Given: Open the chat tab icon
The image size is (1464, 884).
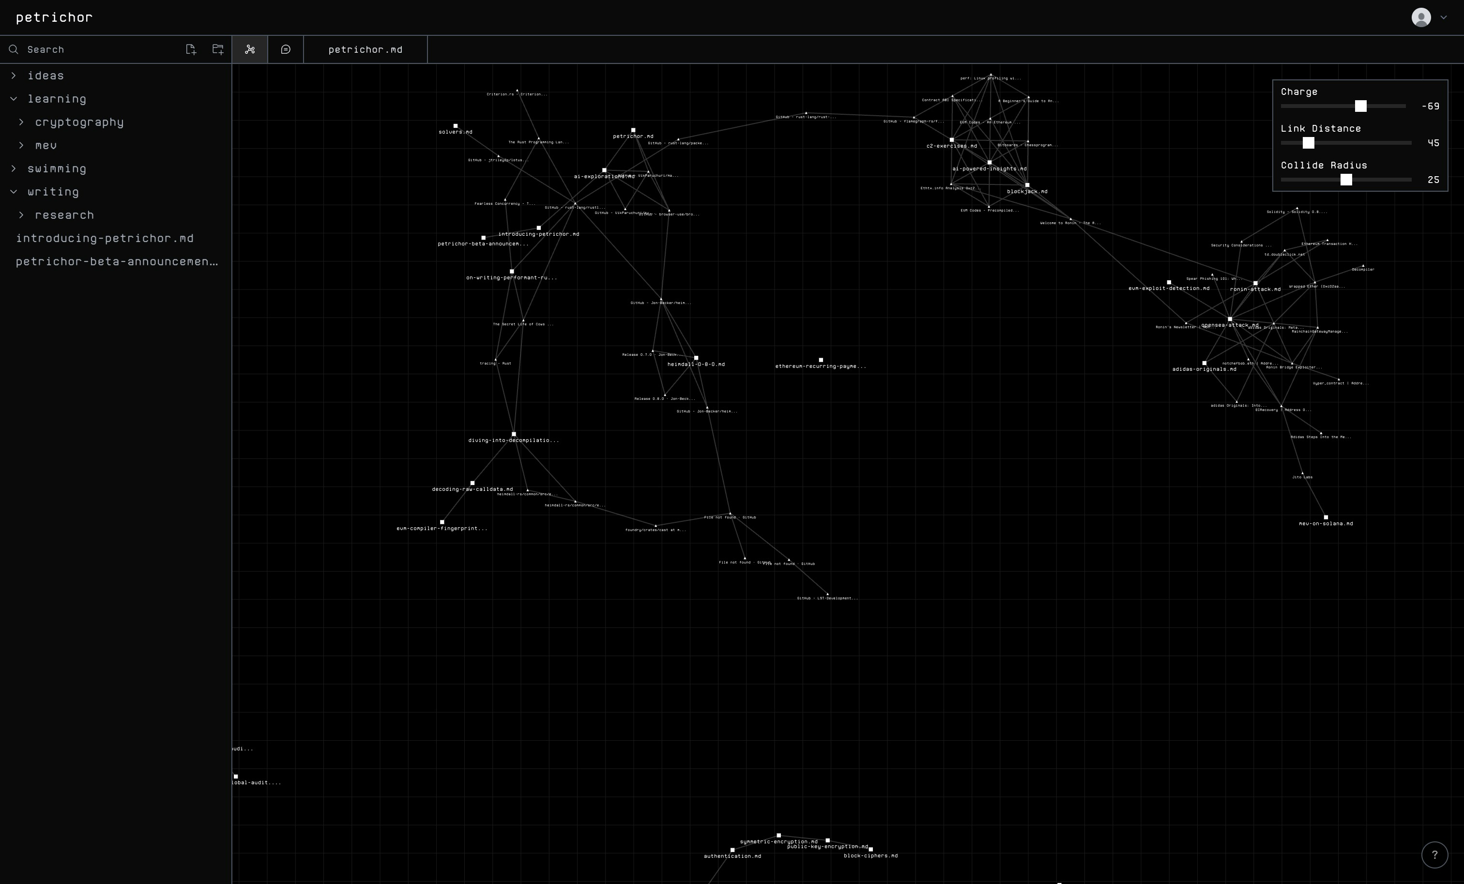Looking at the screenshot, I should [x=286, y=49].
